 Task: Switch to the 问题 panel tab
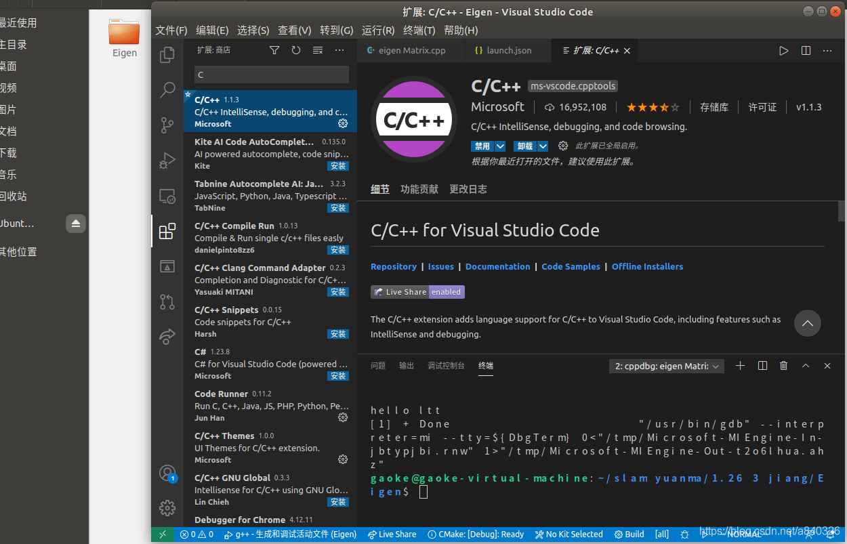378,366
